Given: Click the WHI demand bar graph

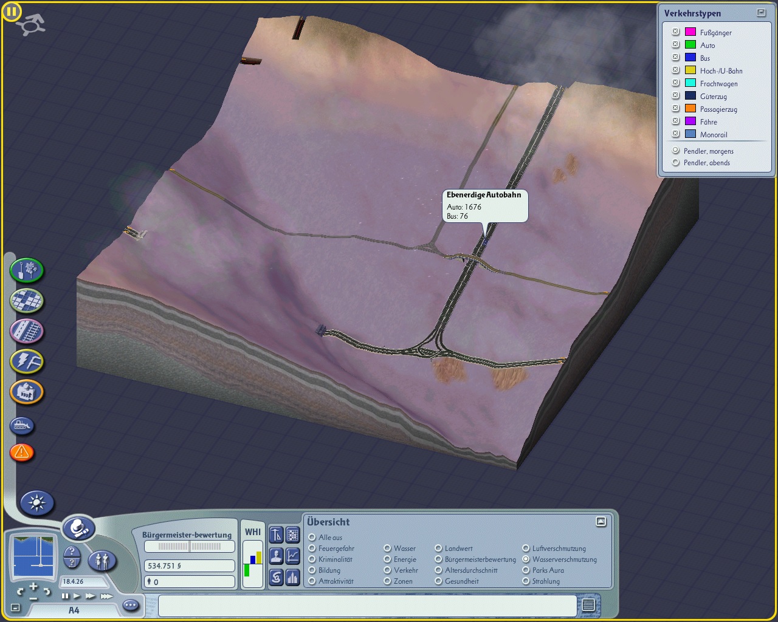Looking at the screenshot, I should pyautogui.click(x=253, y=564).
